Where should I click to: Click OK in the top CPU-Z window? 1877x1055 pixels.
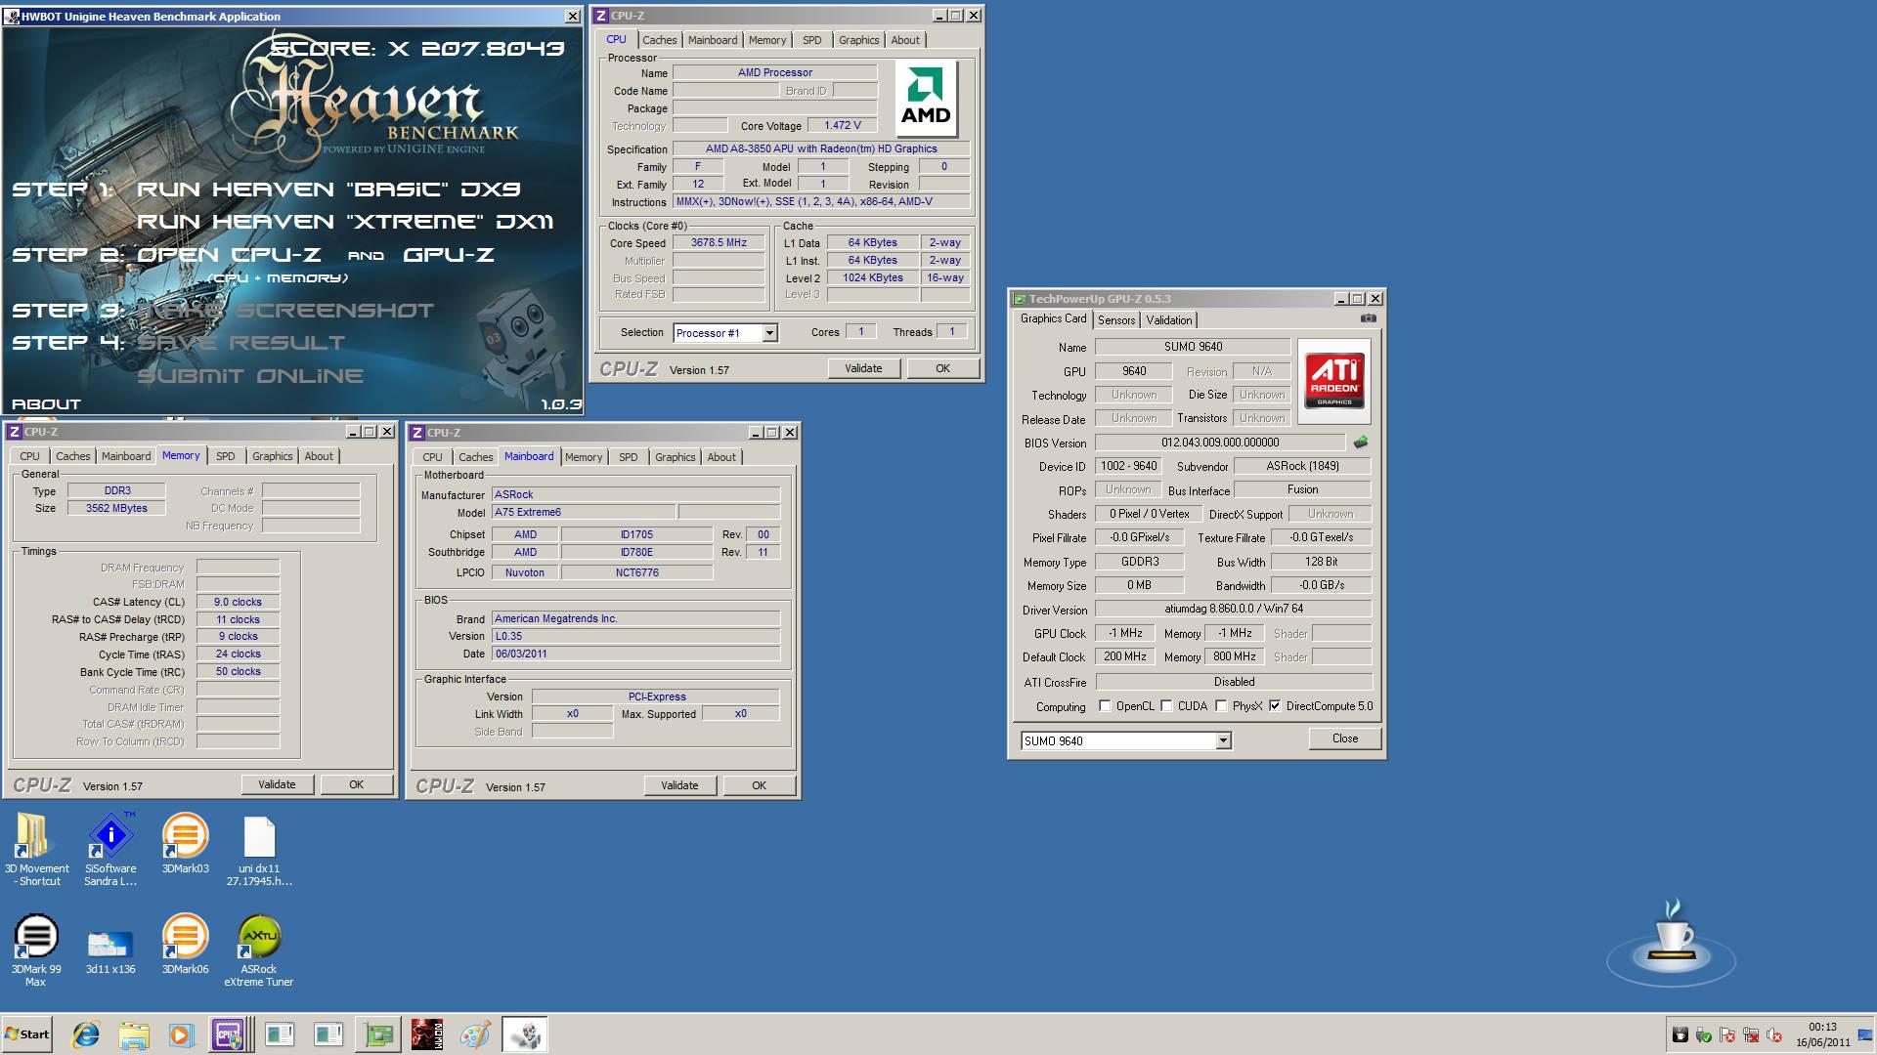coord(942,368)
